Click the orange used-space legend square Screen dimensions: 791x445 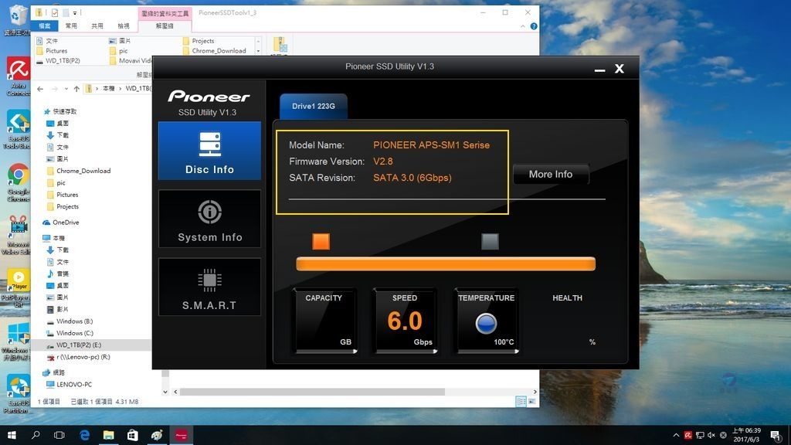321,242
